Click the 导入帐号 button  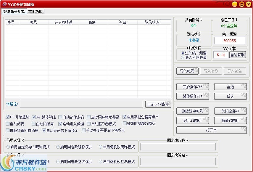[x=187, y=71]
